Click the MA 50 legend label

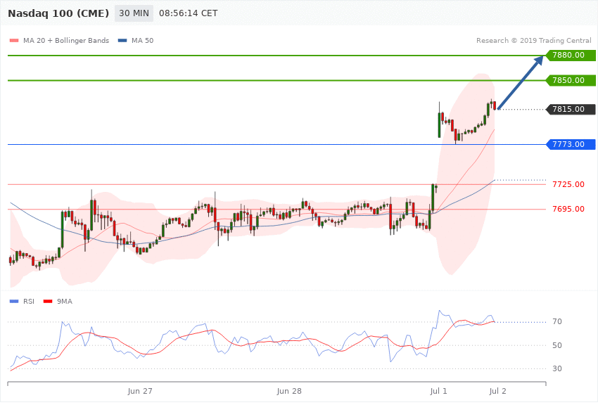142,40
